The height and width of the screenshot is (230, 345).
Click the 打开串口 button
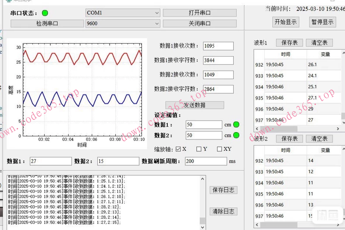[x=200, y=13]
